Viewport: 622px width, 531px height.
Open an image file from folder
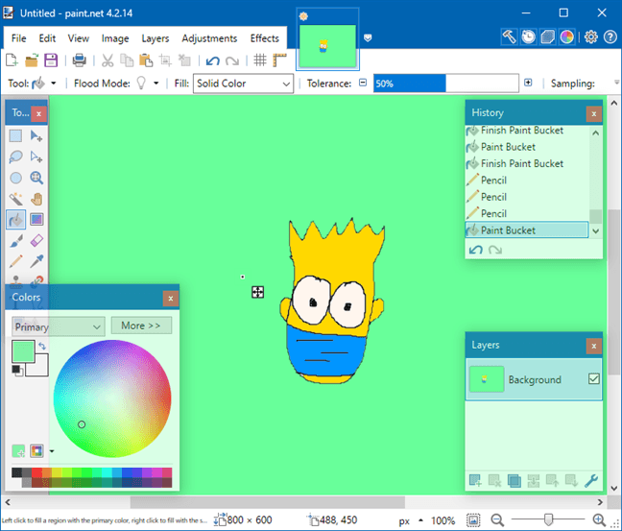click(x=32, y=60)
